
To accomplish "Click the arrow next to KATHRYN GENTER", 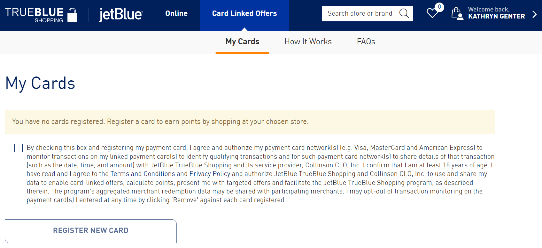I will pos(534,14).
